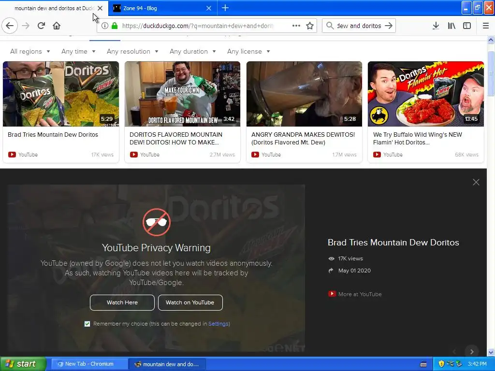
Task: Expand the All regions filter
Action: (30, 51)
